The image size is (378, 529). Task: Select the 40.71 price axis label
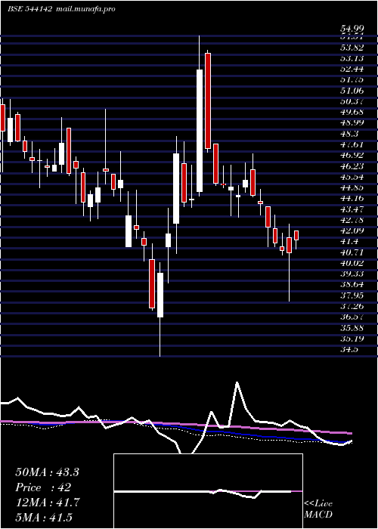pos(352,252)
